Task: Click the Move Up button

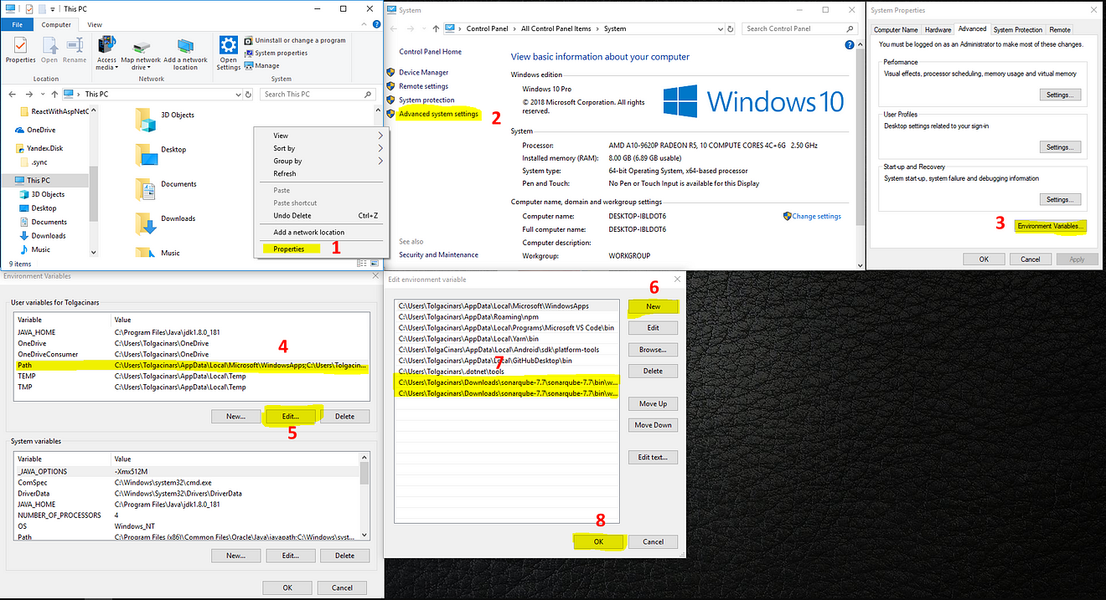Action: tap(653, 403)
